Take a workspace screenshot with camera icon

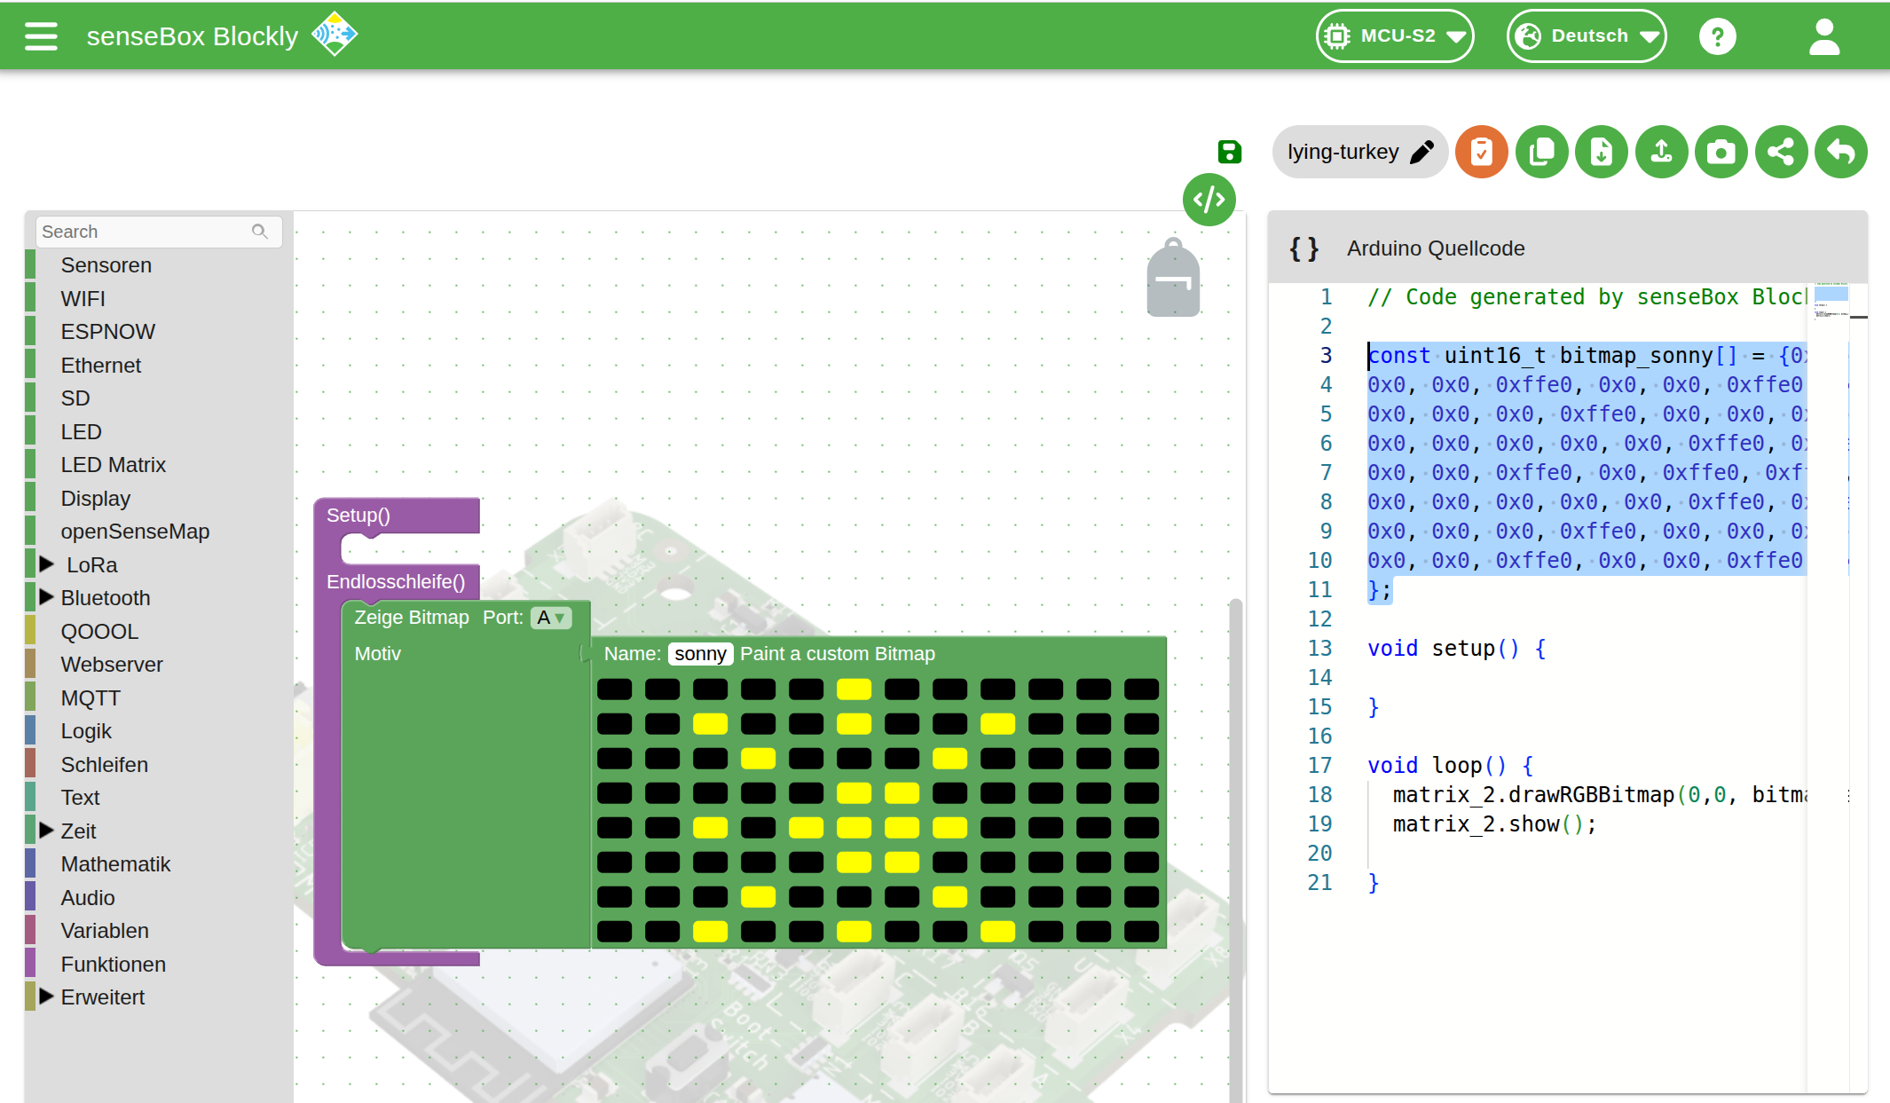pos(1721,153)
